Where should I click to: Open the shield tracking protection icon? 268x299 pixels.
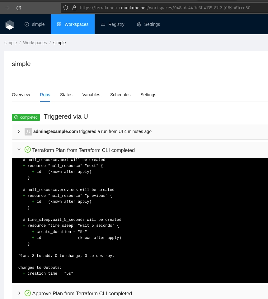coord(66,8)
